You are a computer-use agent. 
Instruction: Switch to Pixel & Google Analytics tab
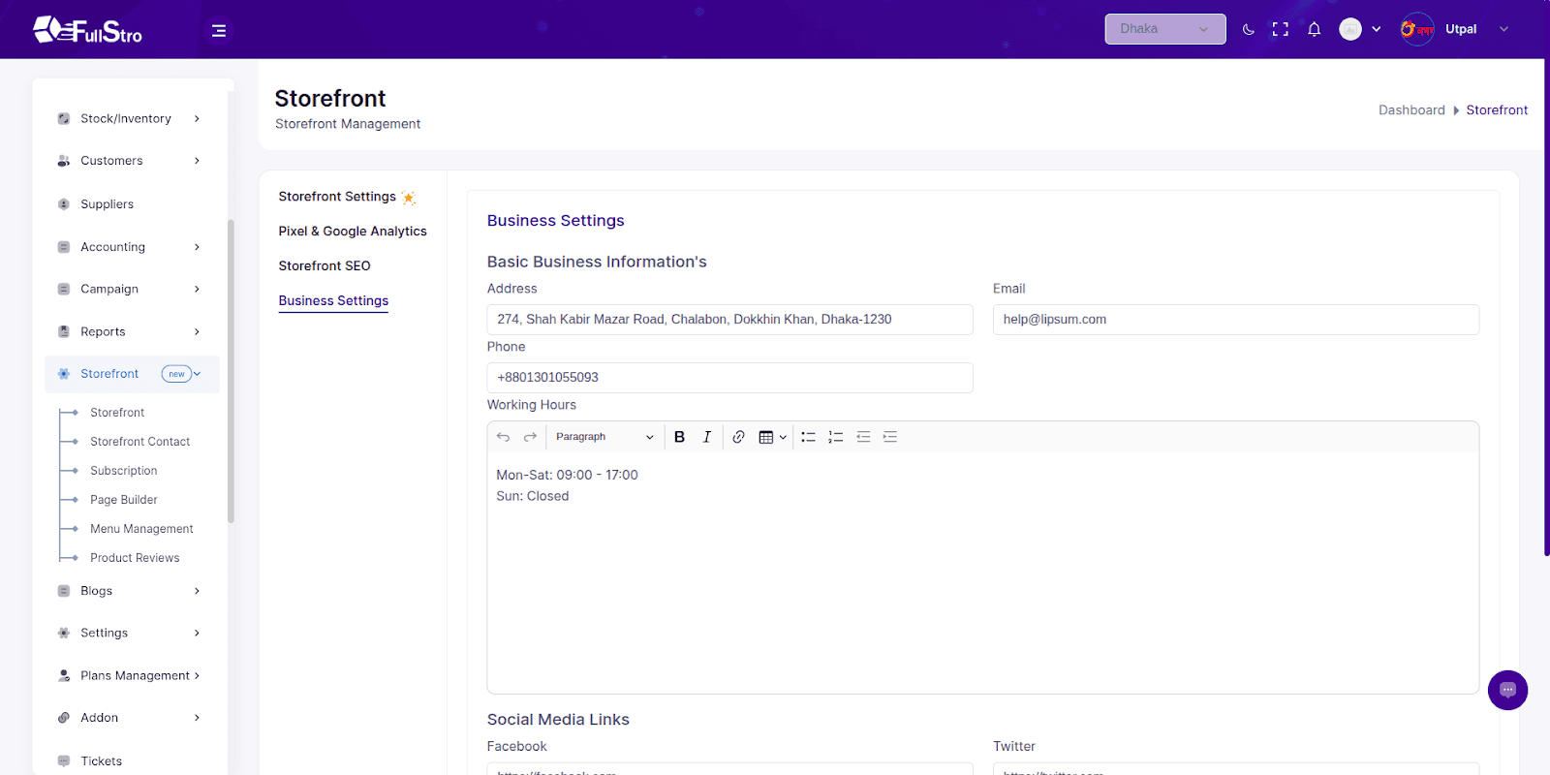(353, 232)
